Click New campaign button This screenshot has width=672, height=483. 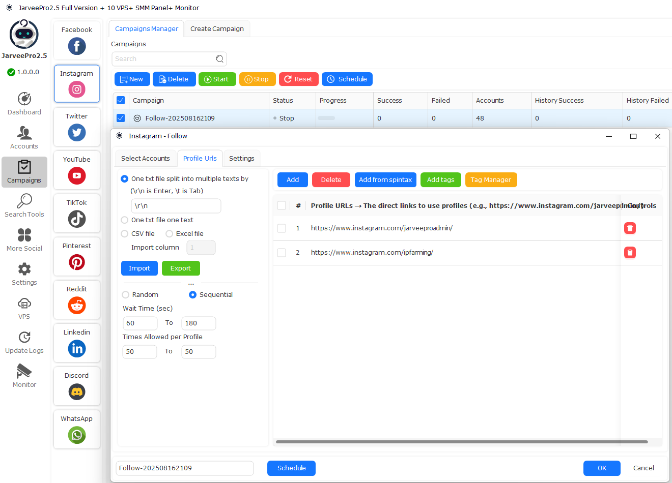[x=132, y=79]
